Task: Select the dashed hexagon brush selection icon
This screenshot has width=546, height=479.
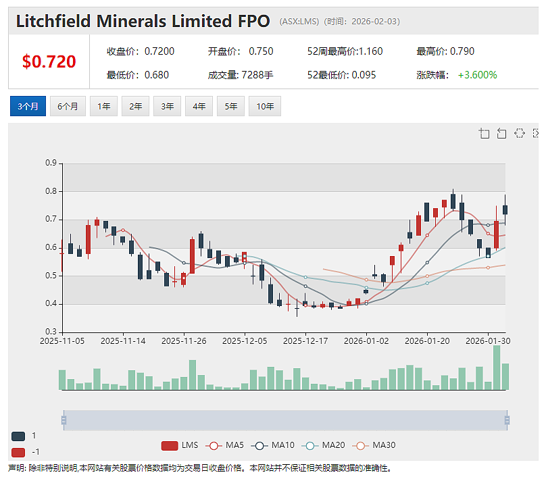Action: click(x=519, y=133)
